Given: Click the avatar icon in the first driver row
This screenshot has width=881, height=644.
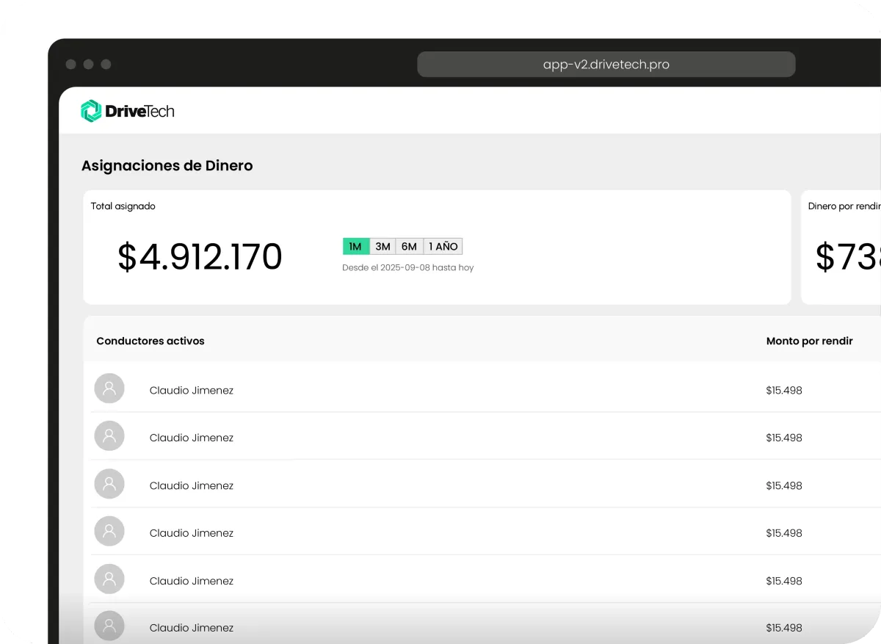Looking at the screenshot, I should (109, 389).
